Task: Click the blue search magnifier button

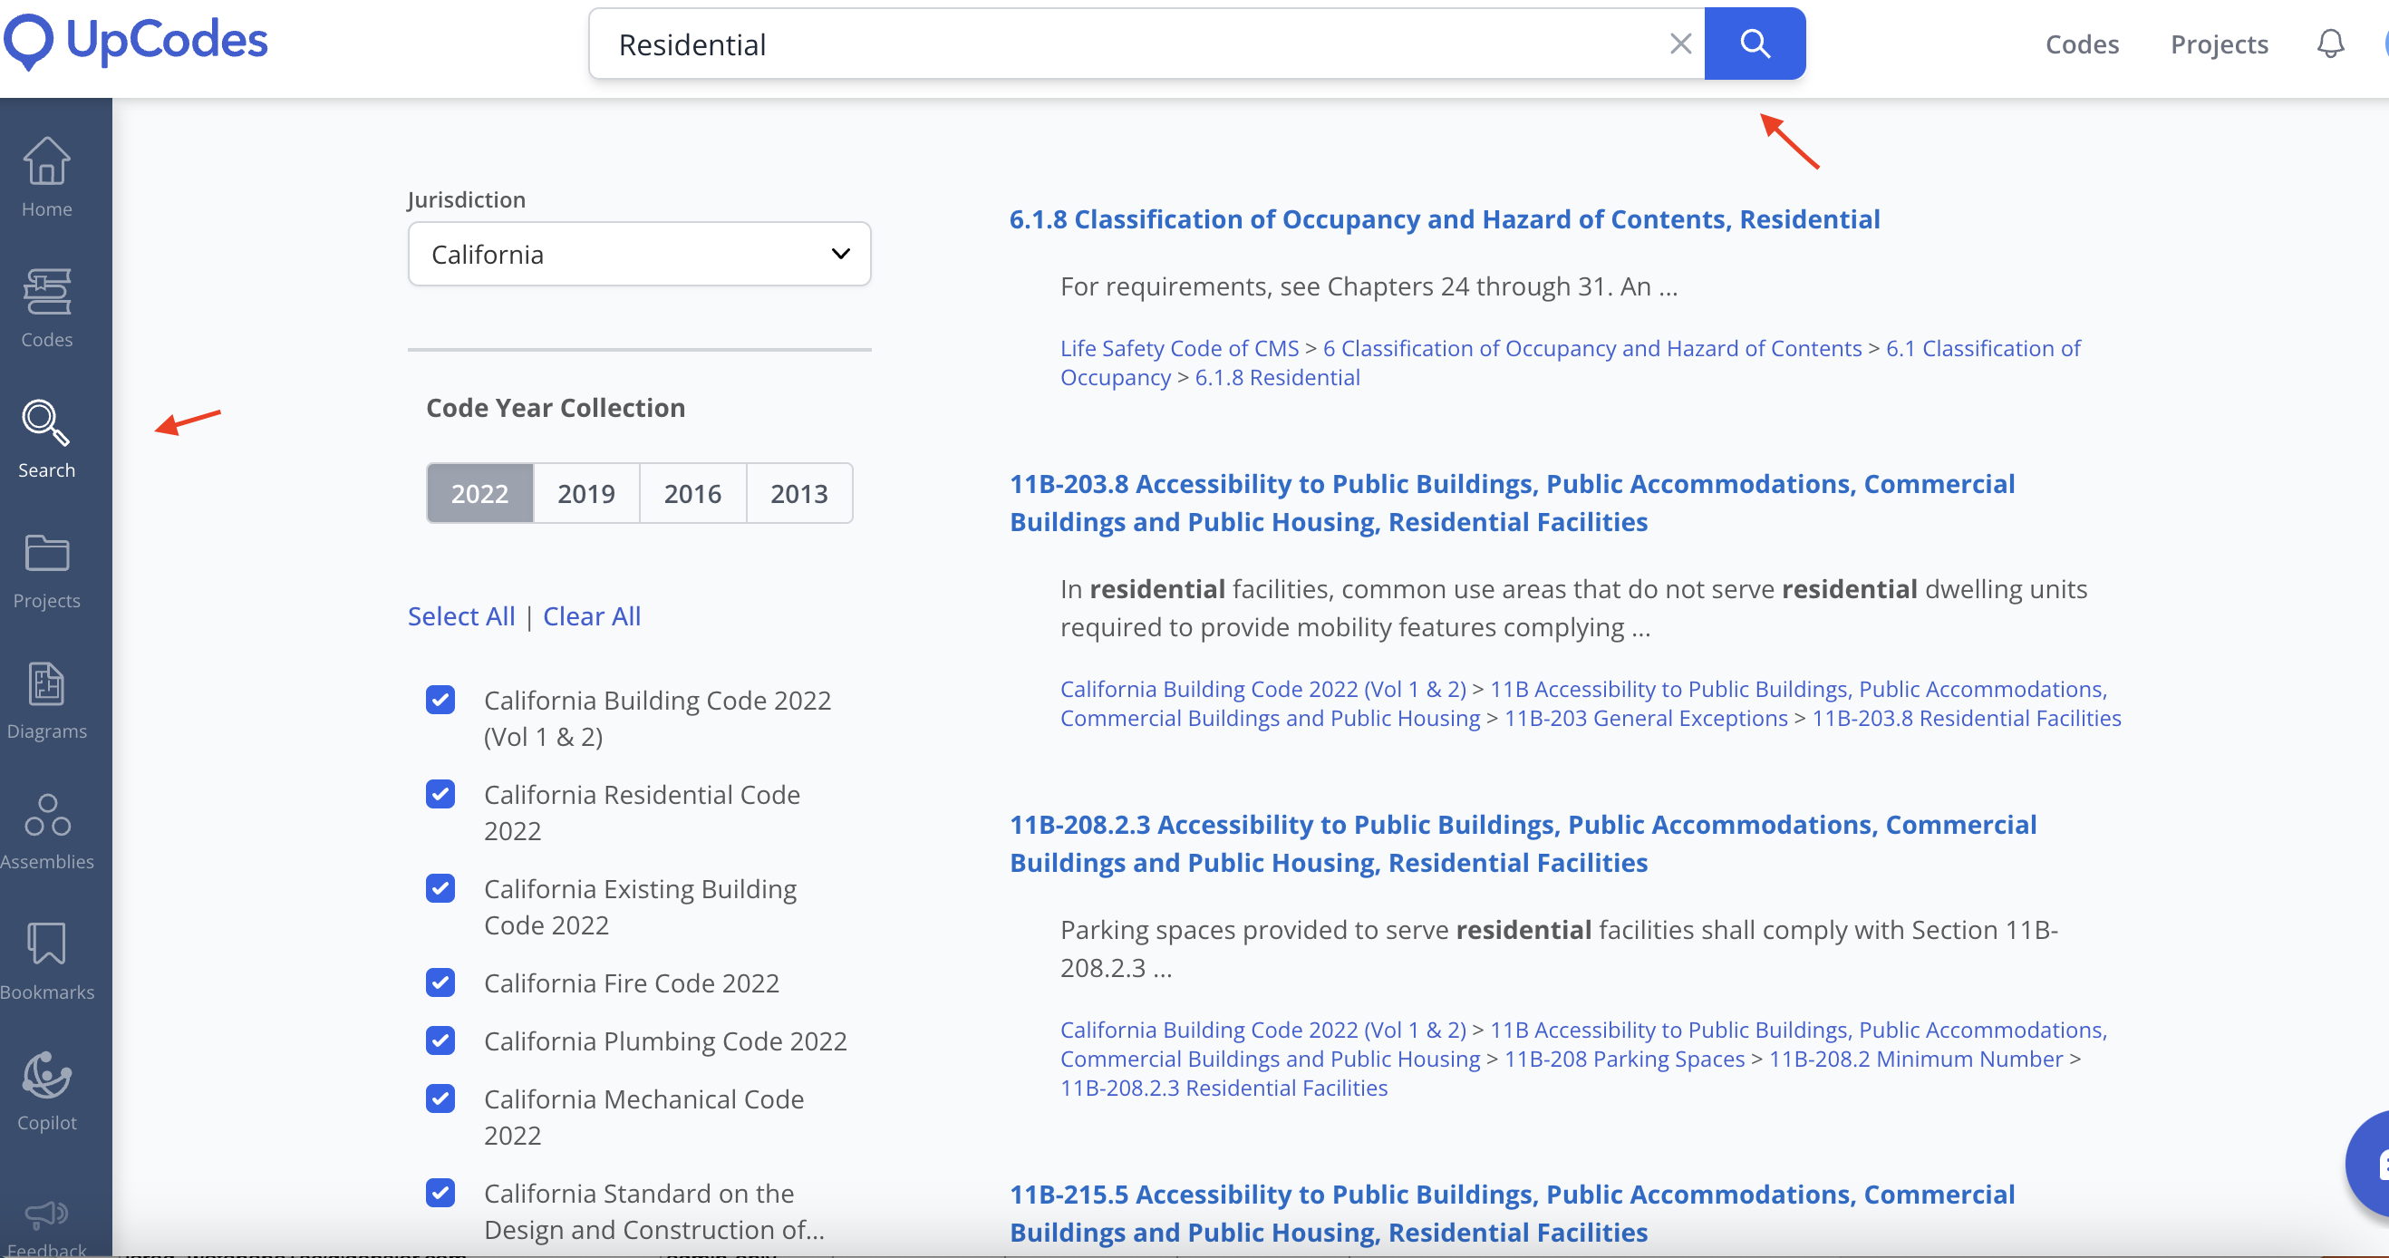Action: 1754,44
